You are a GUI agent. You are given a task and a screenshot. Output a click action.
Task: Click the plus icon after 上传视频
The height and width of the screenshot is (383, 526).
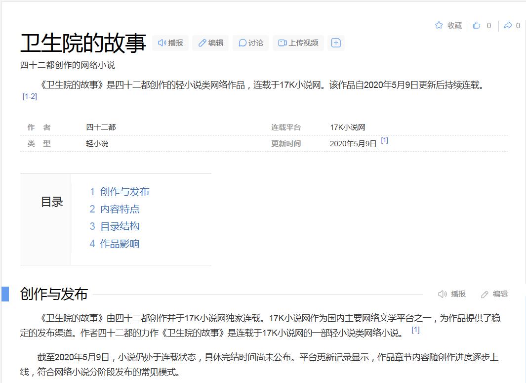[336, 43]
